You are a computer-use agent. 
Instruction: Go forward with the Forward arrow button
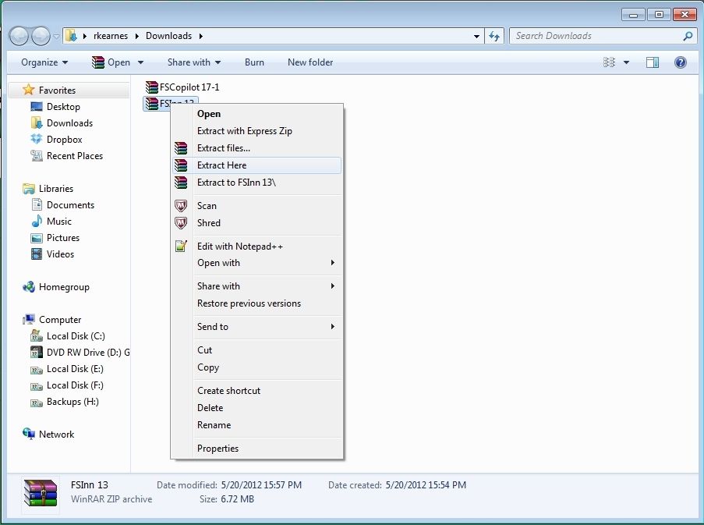(41, 36)
